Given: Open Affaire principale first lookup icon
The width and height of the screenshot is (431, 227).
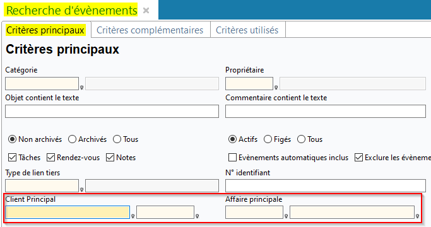Looking at the screenshot, I should (x=286, y=216).
